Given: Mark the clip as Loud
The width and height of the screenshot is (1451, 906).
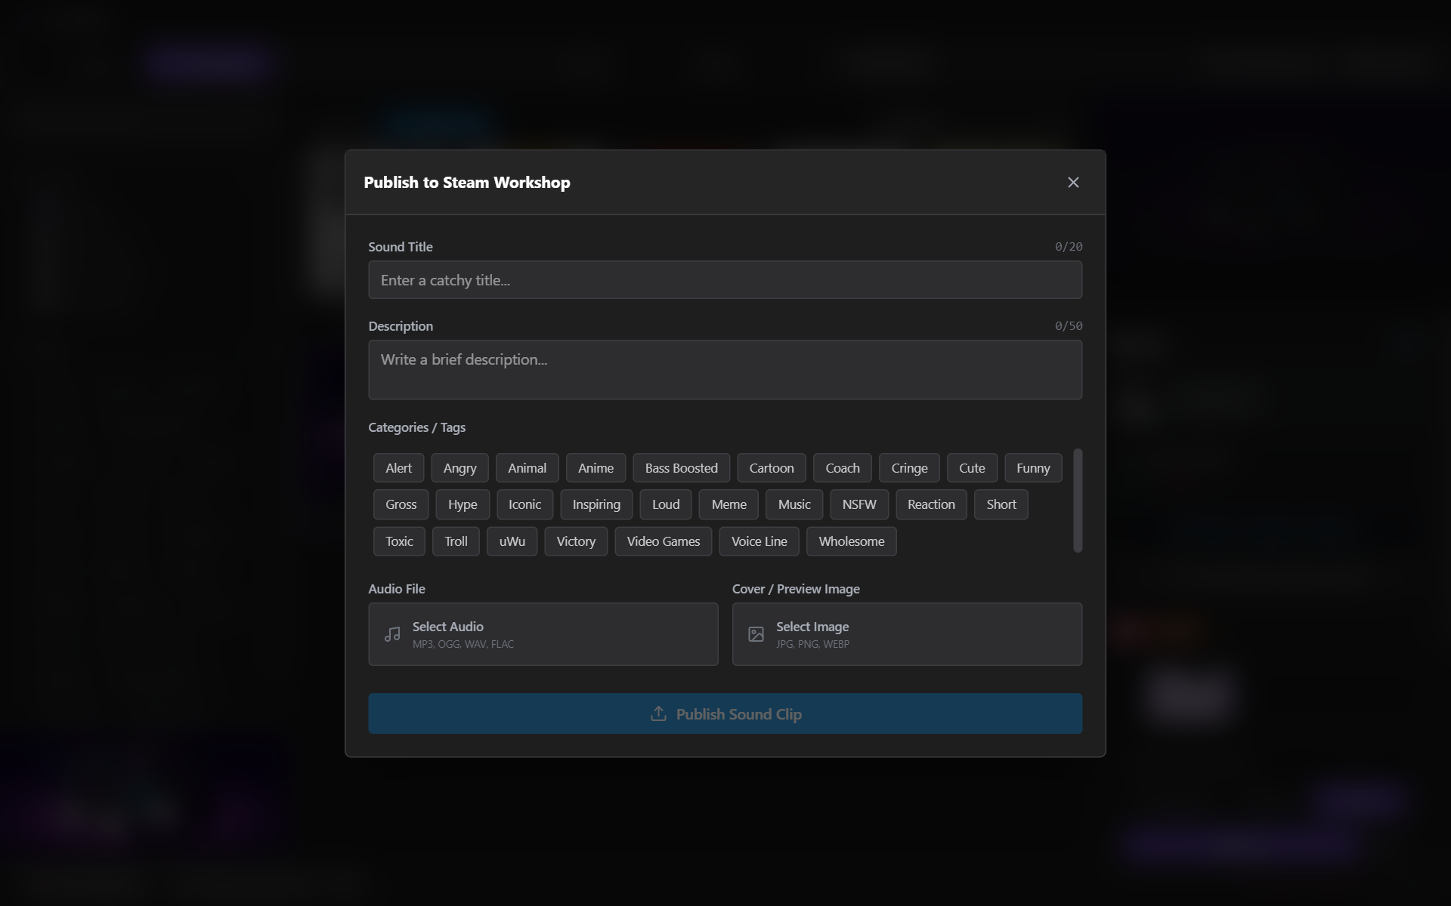Looking at the screenshot, I should (666, 504).
